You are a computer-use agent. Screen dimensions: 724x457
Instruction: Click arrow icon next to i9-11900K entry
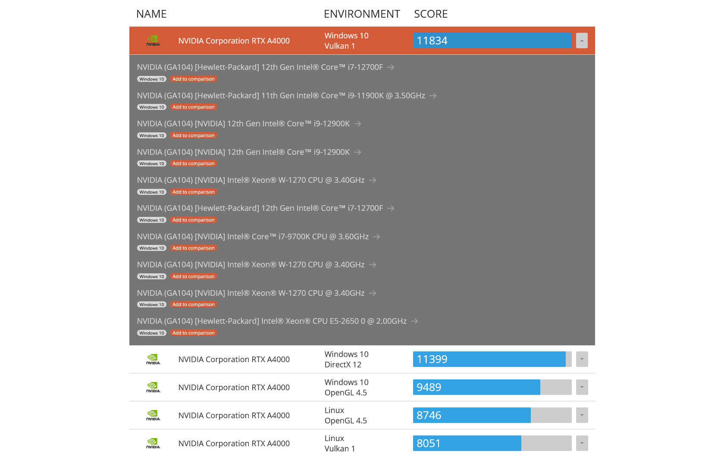coord(433,96)
